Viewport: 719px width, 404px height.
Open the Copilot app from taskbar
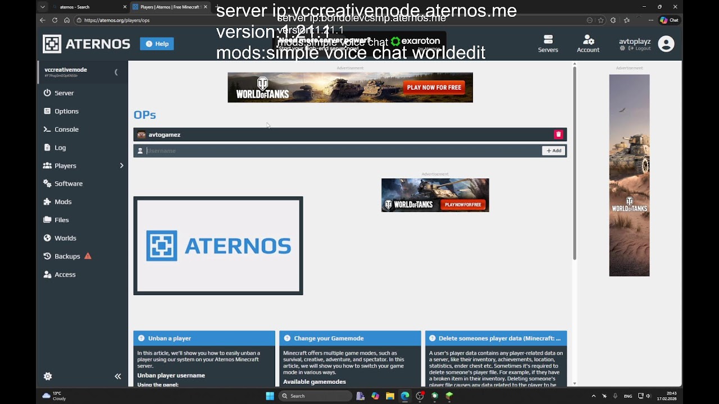coord(375,396)
